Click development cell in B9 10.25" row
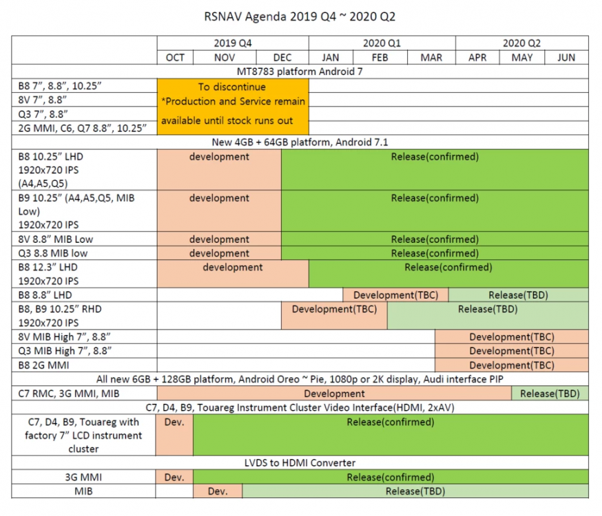602x516 pixels. pos(219,211)
